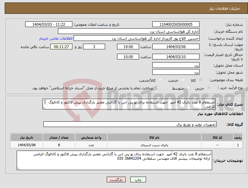
Task: Click the remaining time field 06:11:27
Action: 61,47
